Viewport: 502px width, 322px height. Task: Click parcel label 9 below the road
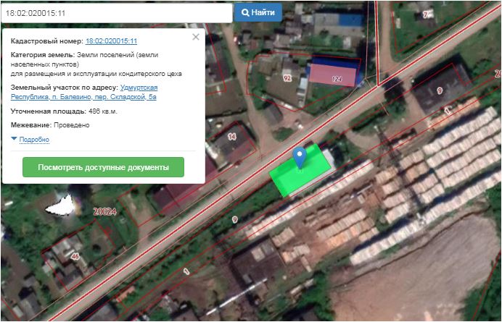tap(234, 219)
